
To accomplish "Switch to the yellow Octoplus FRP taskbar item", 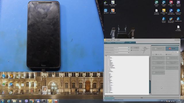I will (x=50, y=101).
